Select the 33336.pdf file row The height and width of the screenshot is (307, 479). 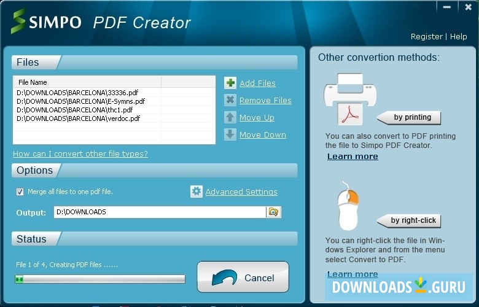click(114, 93)
